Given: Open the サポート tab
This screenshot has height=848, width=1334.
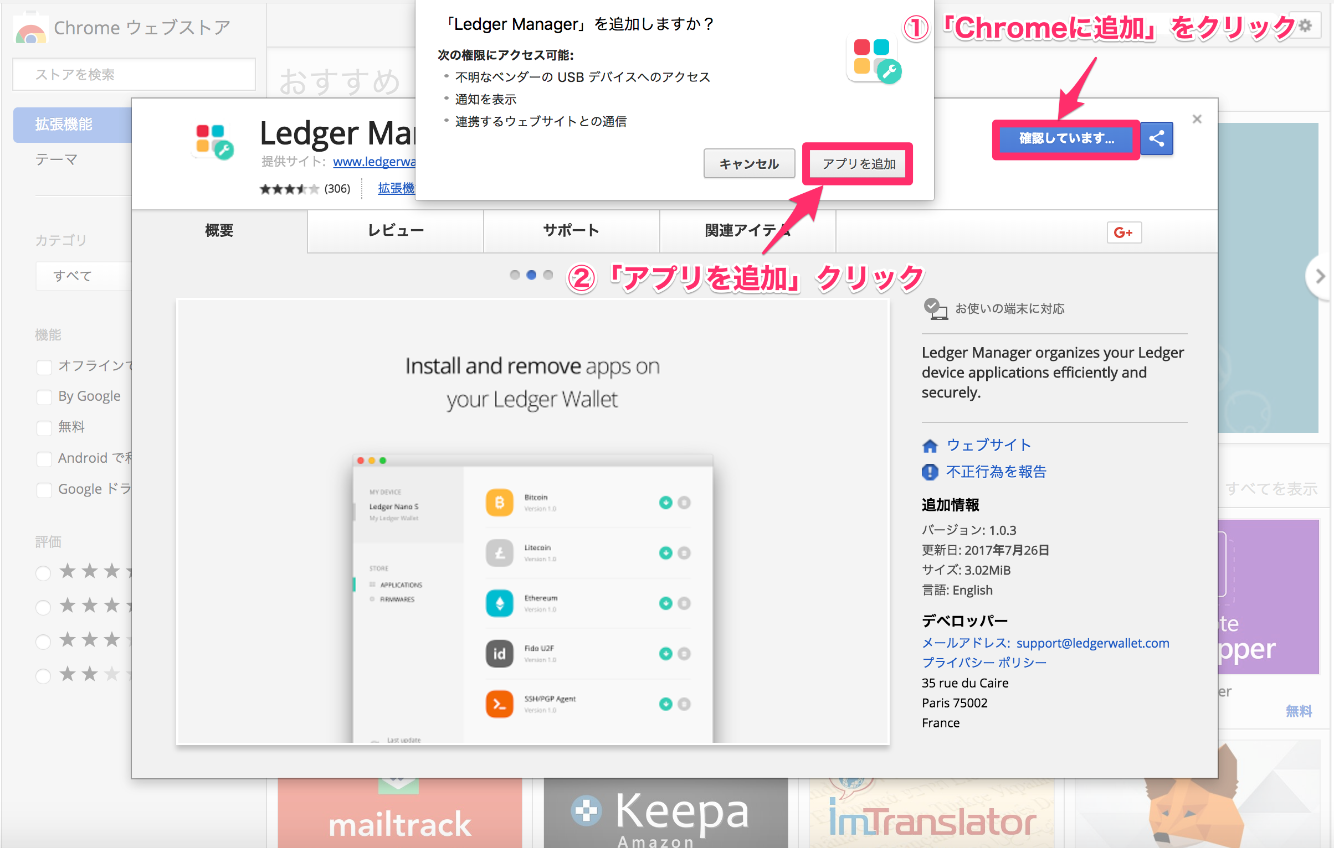Looking at the screenshot, I should (x=571, y=231).
